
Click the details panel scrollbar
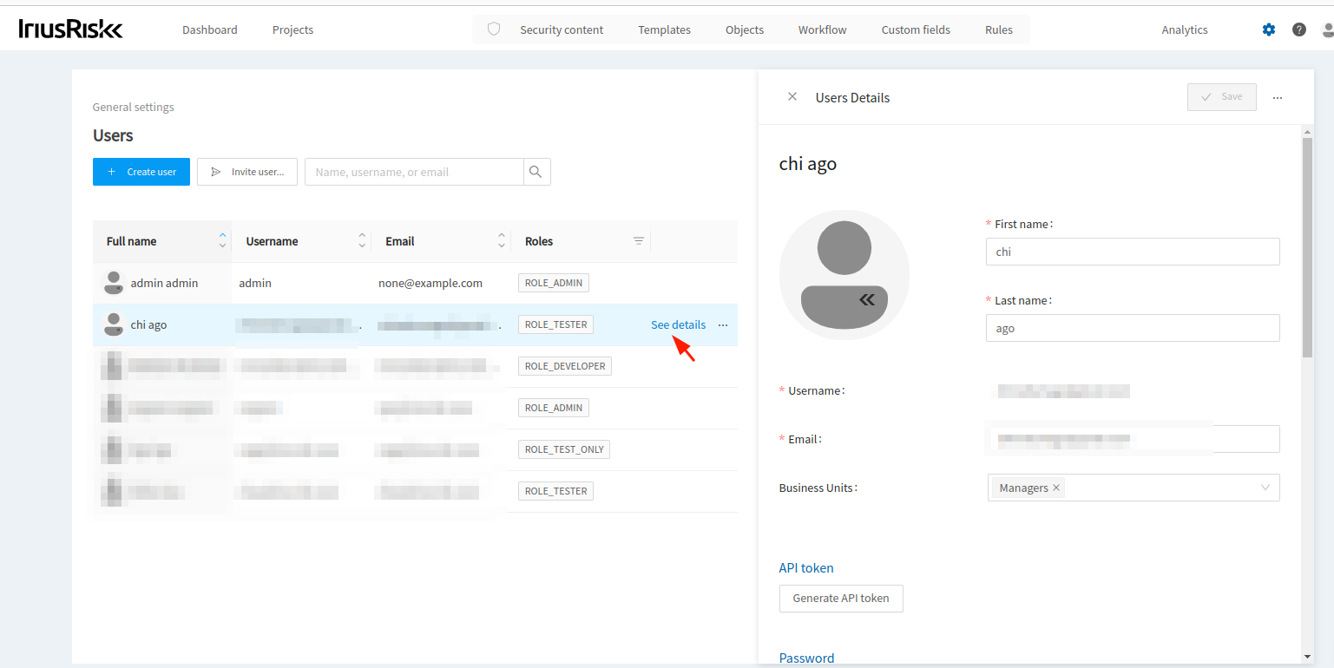coord(1307,243)
